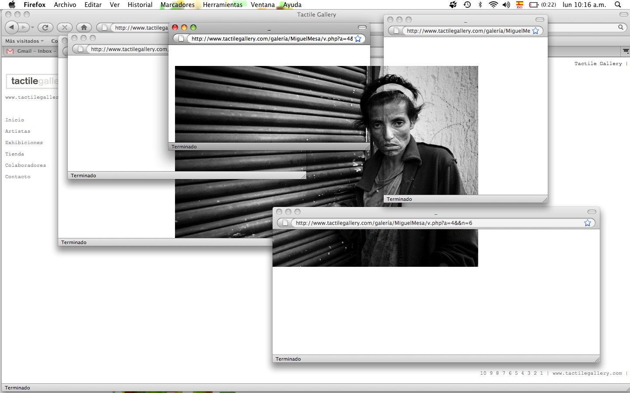Click the back navigation arrow button

tap(12, 28)
